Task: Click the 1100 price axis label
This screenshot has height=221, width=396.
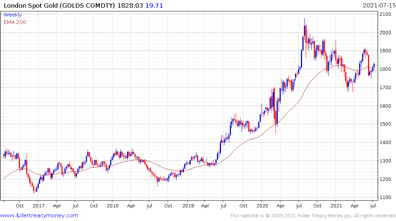Action: (x=385, y=197)
